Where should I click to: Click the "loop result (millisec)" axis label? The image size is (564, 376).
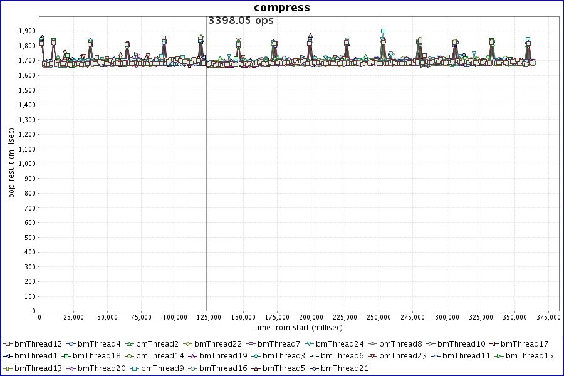tap(11, 163)
